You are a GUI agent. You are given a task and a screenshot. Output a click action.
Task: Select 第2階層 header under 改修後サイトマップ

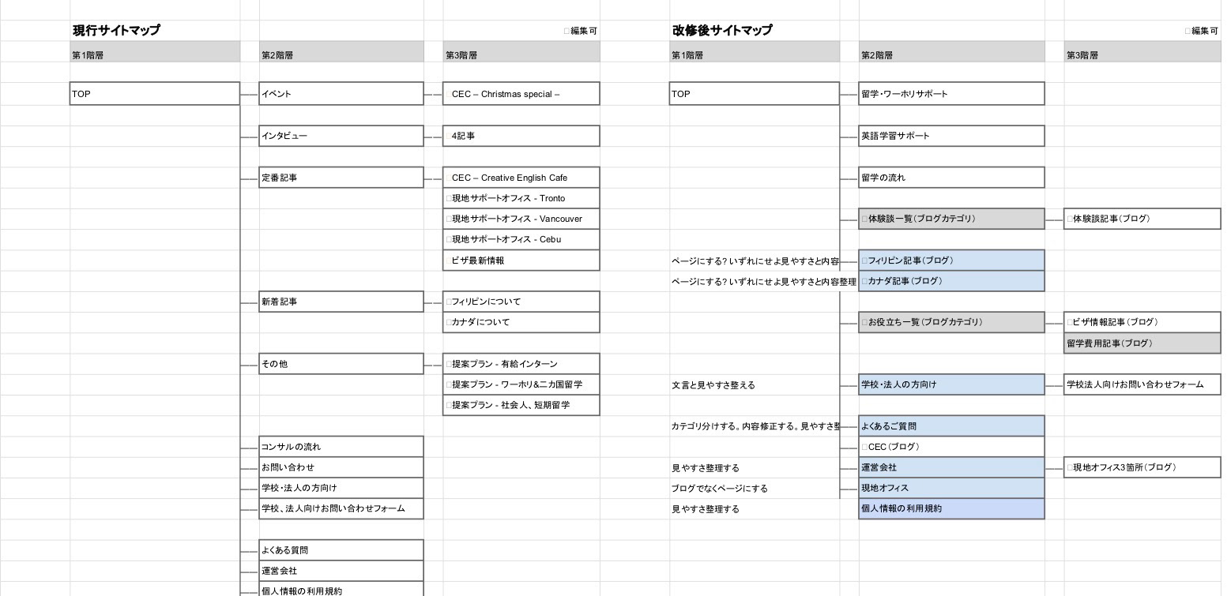(951, 52)
